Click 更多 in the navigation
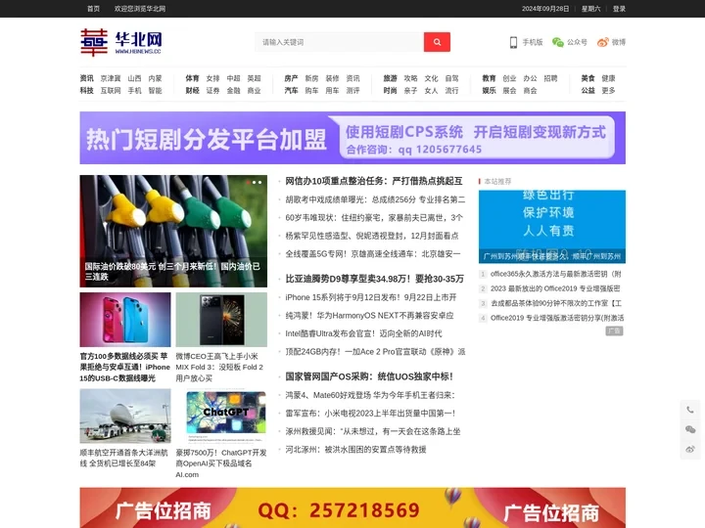 [608, 90]
